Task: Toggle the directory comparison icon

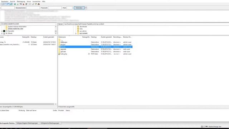Action: tap(33, 4)
